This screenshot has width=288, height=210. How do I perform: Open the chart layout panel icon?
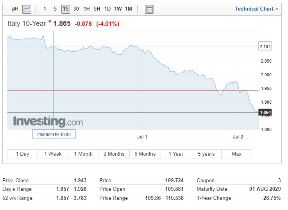click(x=149, y=9)
